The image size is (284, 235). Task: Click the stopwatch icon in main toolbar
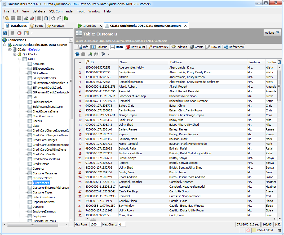click(53, 18)
